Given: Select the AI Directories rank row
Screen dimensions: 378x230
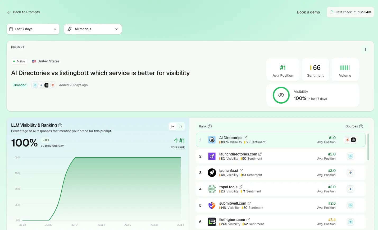Looking at the screenshot, I should tap(281, 140).
